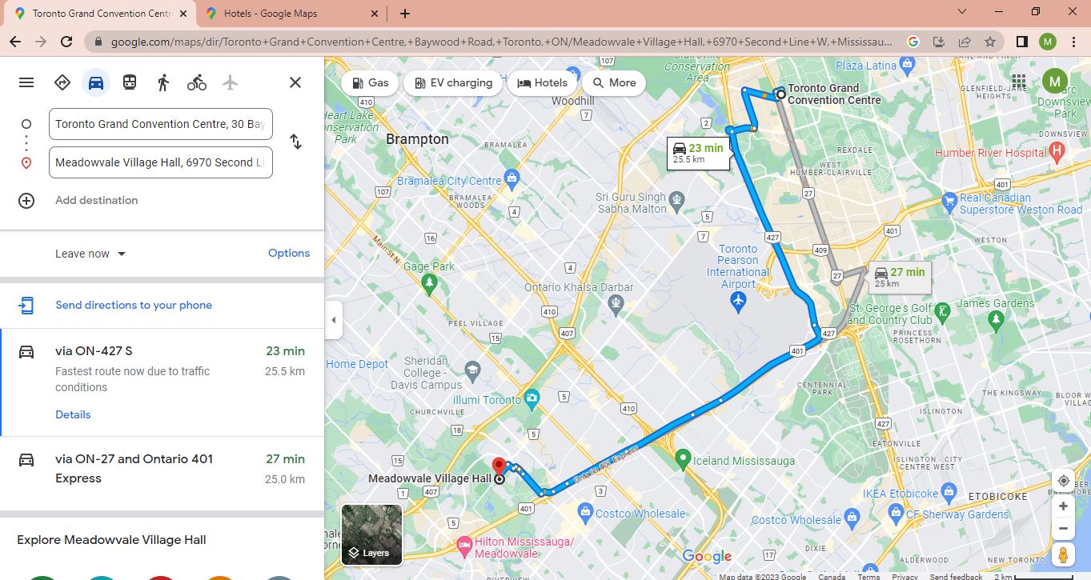Viewport: 1091px width, 580px height.
Task: Collapse the side panel arrow
Action: click(334, 321)
